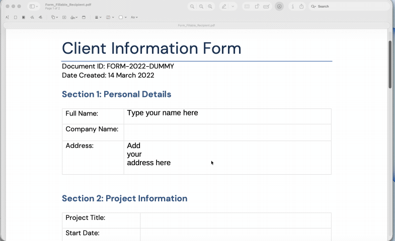Click the empty Project Title field
Viewport: 395px width, 241px height.
click(235, 220)
